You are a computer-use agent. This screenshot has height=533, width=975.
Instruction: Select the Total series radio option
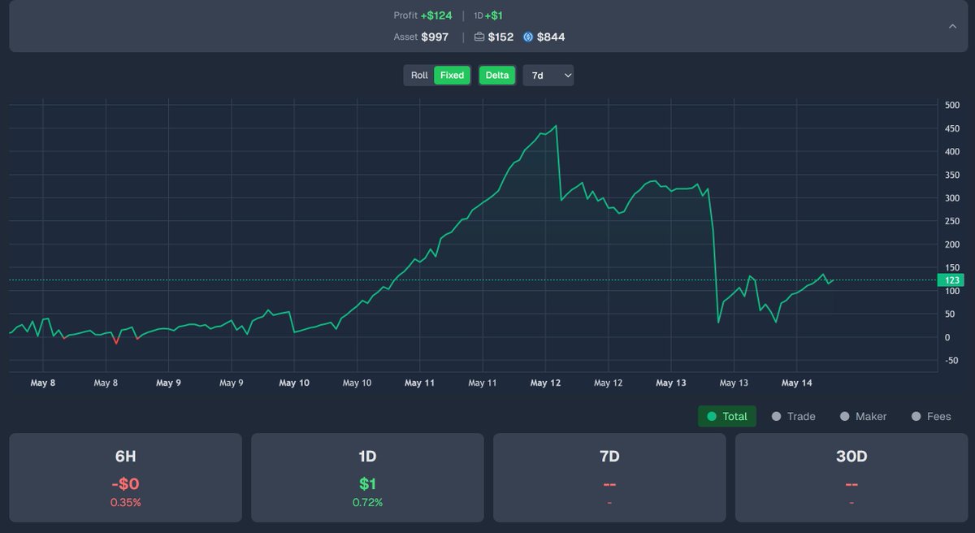(727, 416)
